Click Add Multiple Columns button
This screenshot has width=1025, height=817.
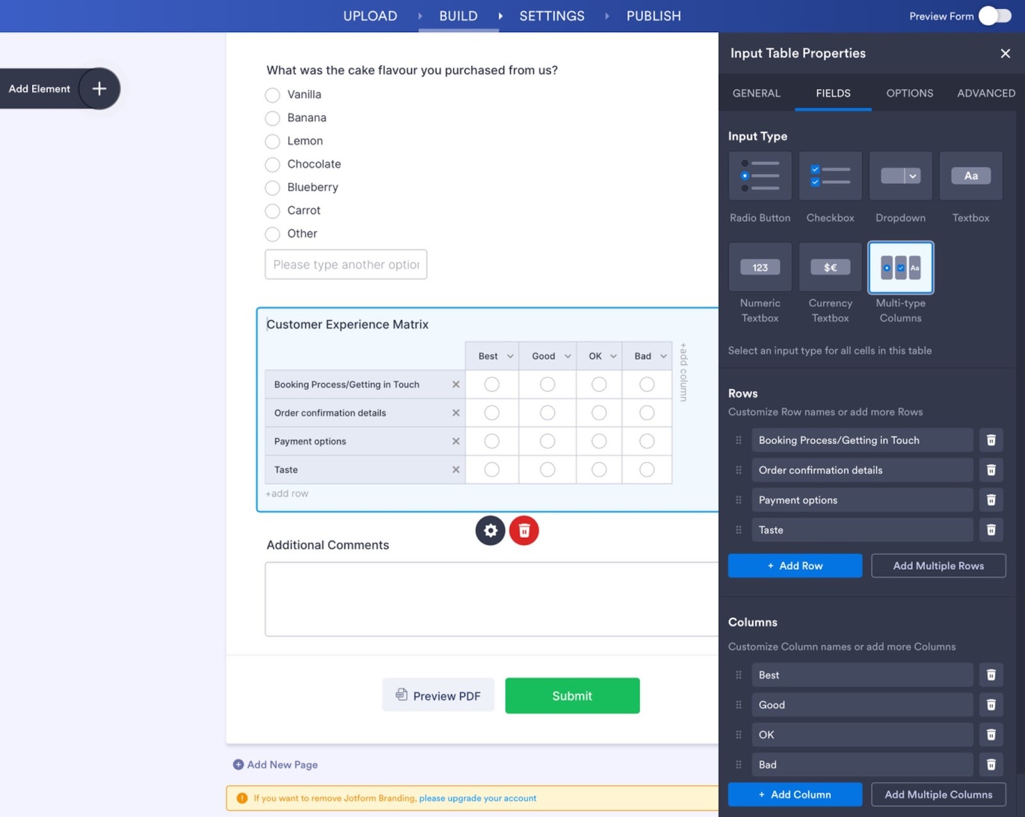pyautogui.click(x=939, y=795)
